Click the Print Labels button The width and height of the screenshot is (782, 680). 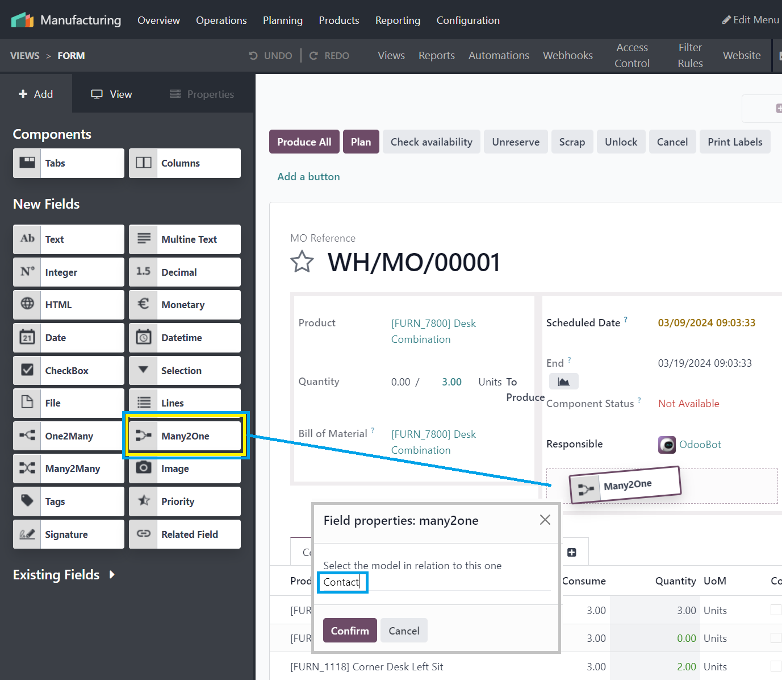pyautogui.click(x=735, y=142)
